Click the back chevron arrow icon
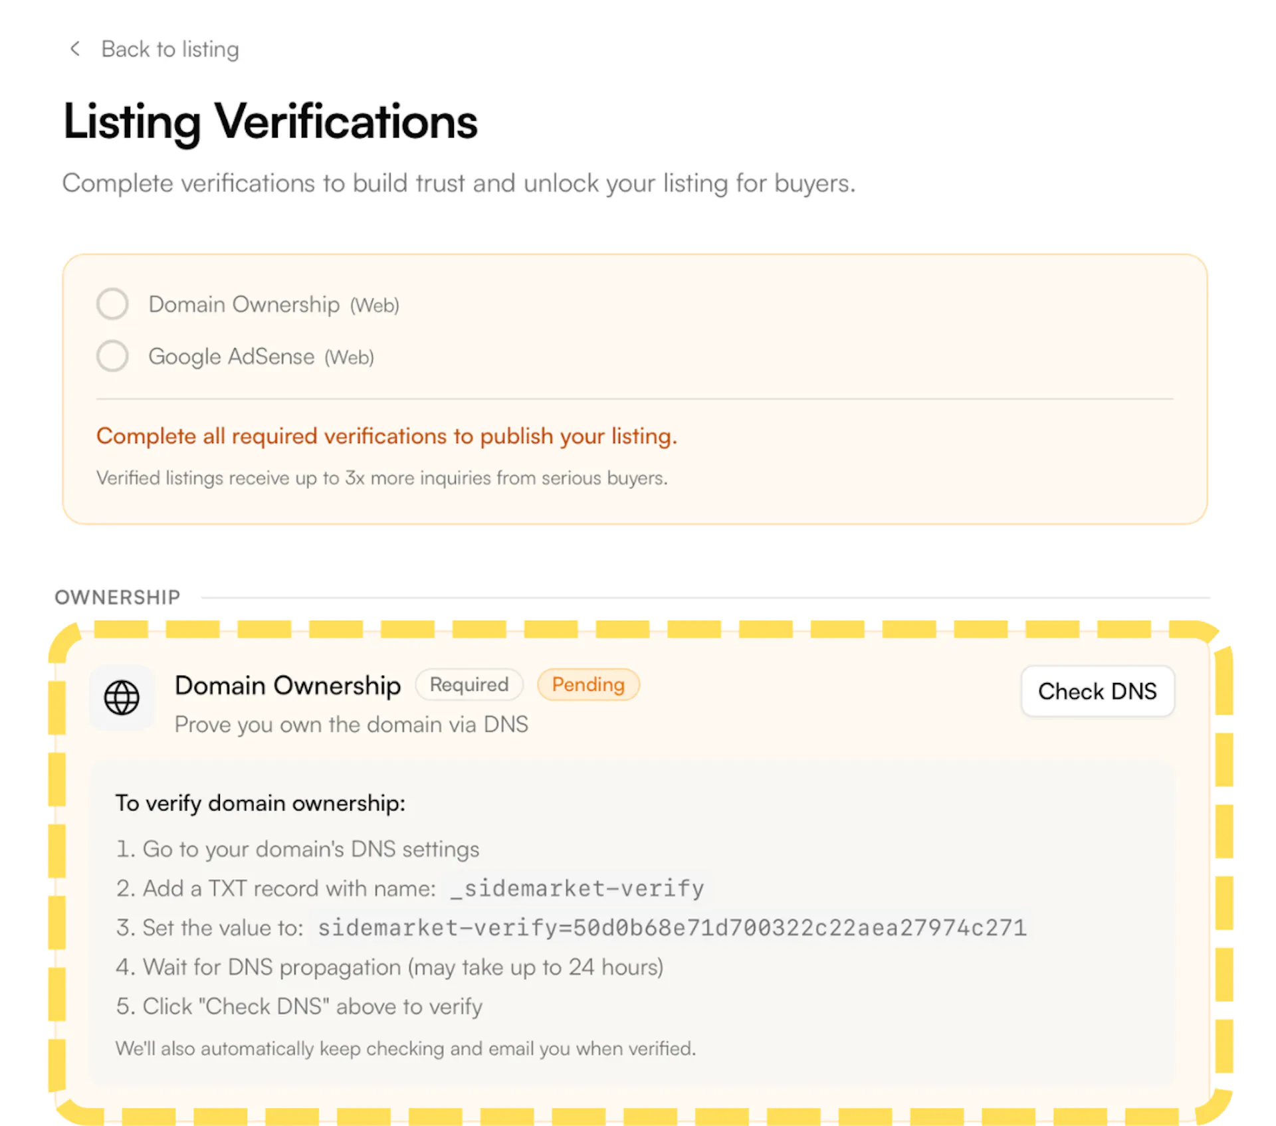 (75, 48)
